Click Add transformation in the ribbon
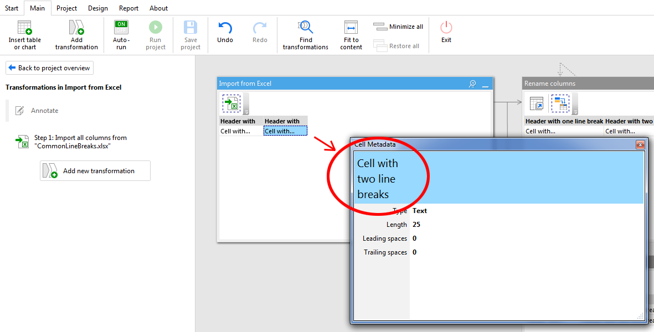 coord(76,35)
